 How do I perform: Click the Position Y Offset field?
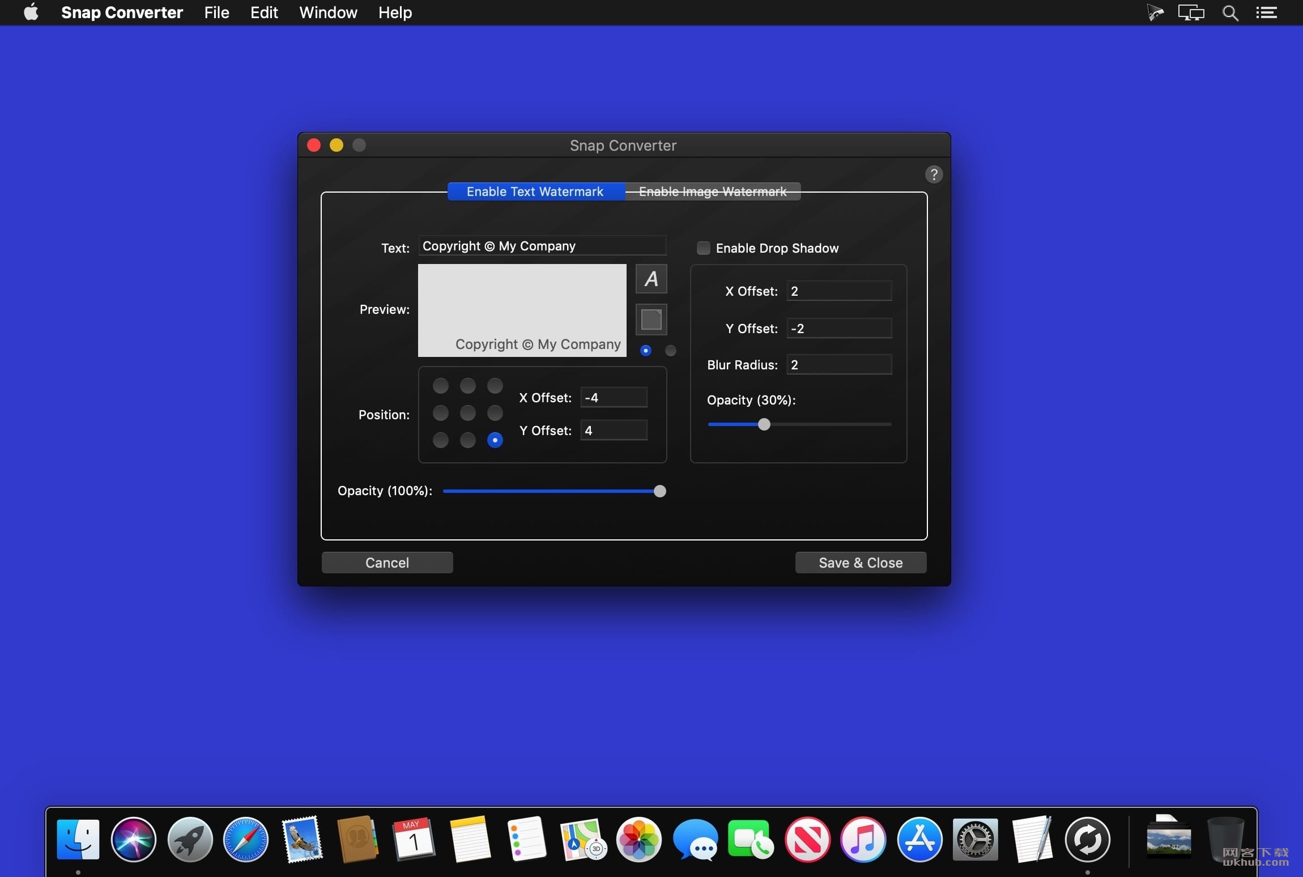(614, 430)
